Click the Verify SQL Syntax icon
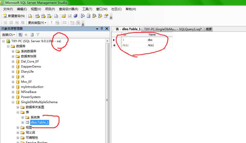The image size is (246, 143). (58, 23)
